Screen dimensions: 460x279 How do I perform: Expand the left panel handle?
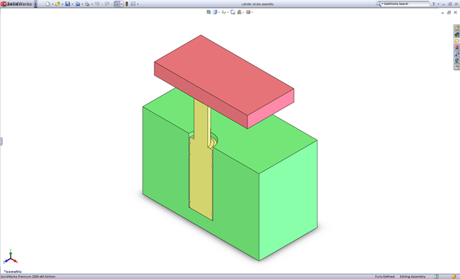point(1,141)
